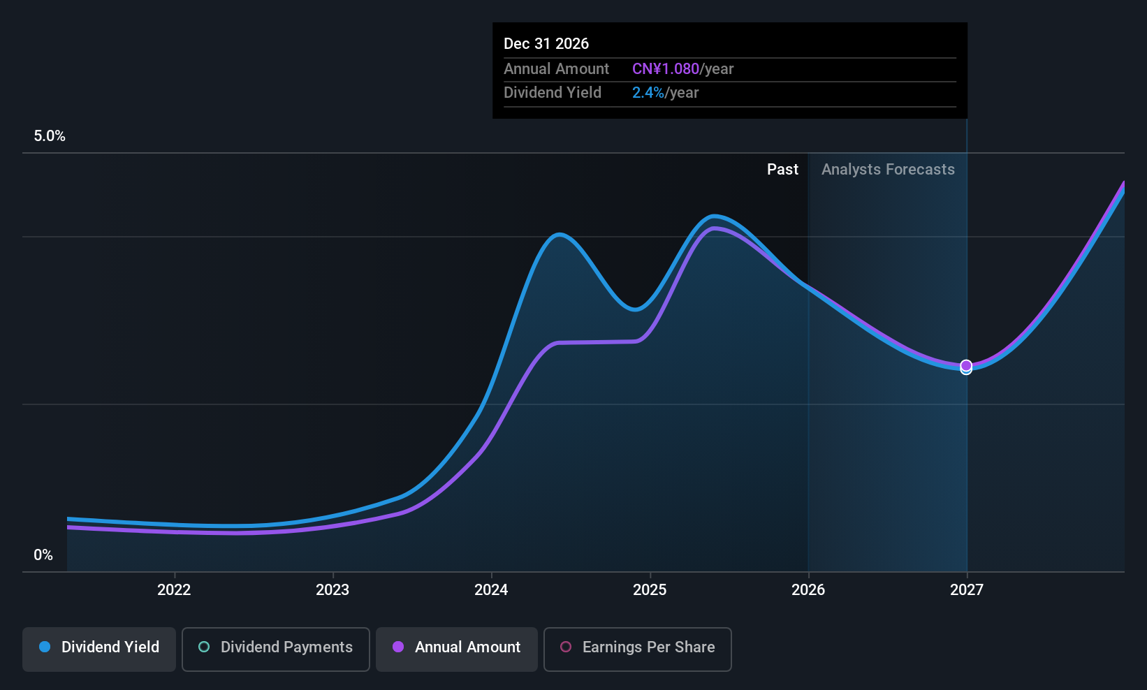1147x690 pixels.
Task: Toggle the Dividend Yield legend item
Action: (98, 649)
